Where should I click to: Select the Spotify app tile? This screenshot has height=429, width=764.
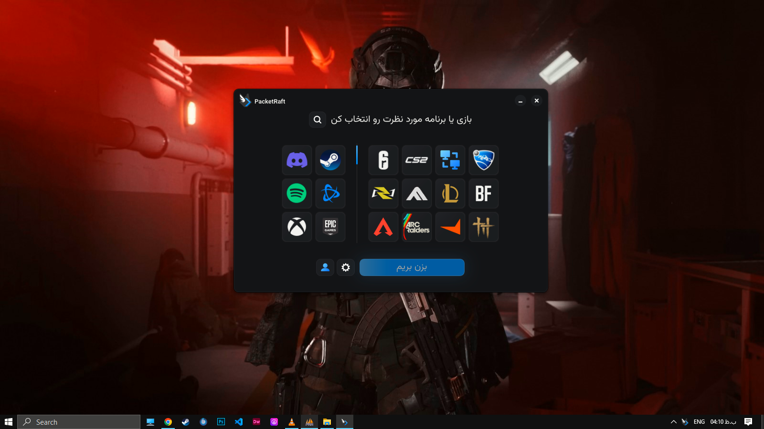297,194
